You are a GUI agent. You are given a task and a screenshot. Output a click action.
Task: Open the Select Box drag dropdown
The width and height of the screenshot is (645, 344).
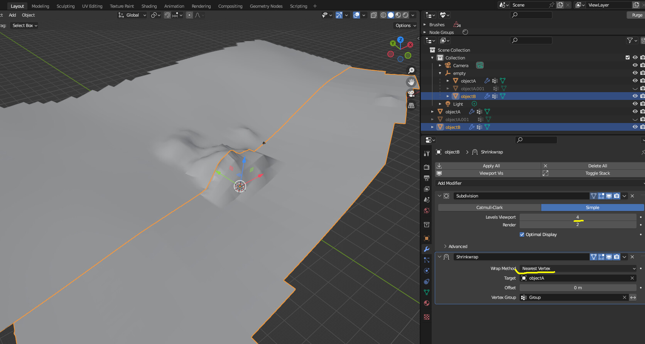pyautogui.click(x=25, y=25)
